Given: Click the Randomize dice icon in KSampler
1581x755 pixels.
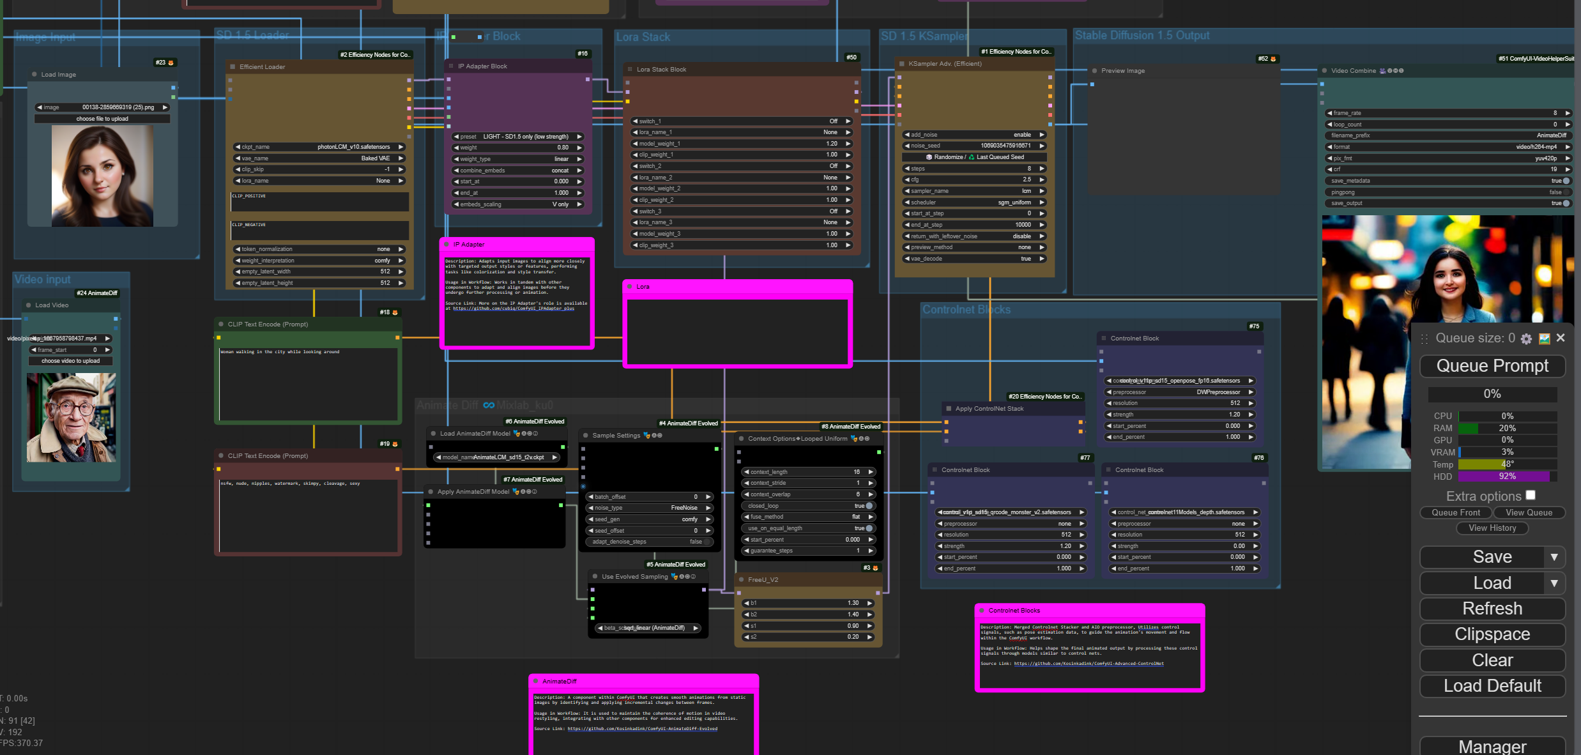Looking at the screenshot, I should pyautogui.click(x=929, y=157).
